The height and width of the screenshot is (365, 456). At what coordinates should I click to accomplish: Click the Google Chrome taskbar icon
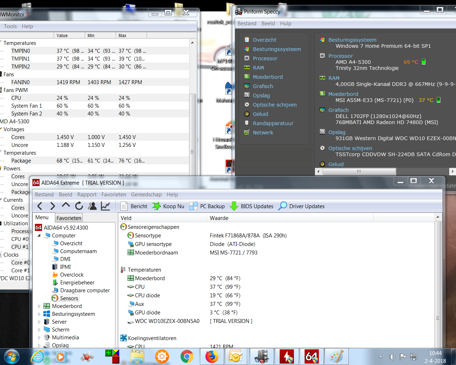pos(187,356)
